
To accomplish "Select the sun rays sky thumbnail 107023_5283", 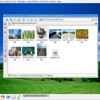I will point(15,34).
